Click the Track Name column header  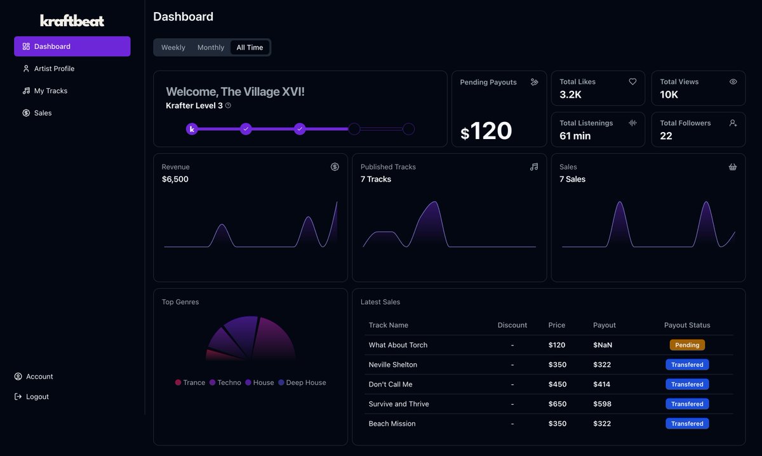[389, 325]
